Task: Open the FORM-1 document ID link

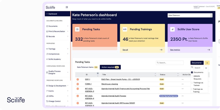Action: tap(88, 84)
